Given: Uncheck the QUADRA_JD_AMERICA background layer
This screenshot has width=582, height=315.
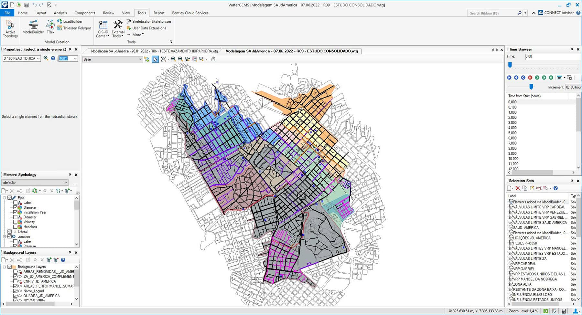Looking at the screenshot, I should tap(15, 296).
